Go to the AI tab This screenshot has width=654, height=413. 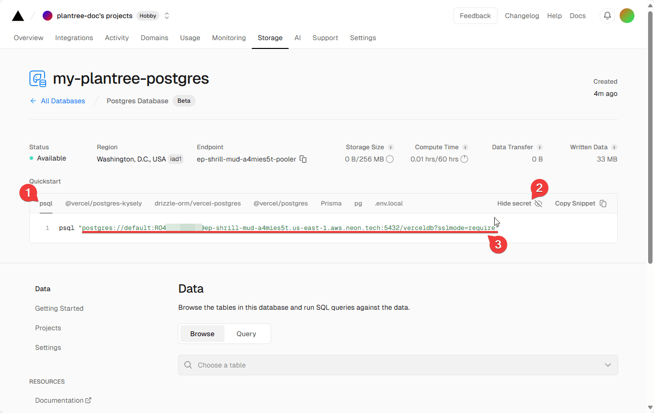click(x=298, y=38)
